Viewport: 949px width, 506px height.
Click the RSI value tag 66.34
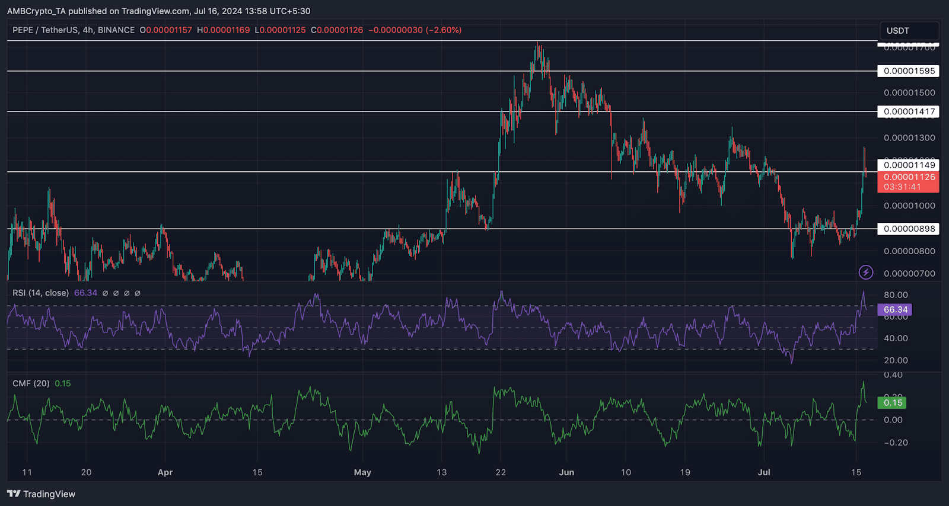coord(895,310)
